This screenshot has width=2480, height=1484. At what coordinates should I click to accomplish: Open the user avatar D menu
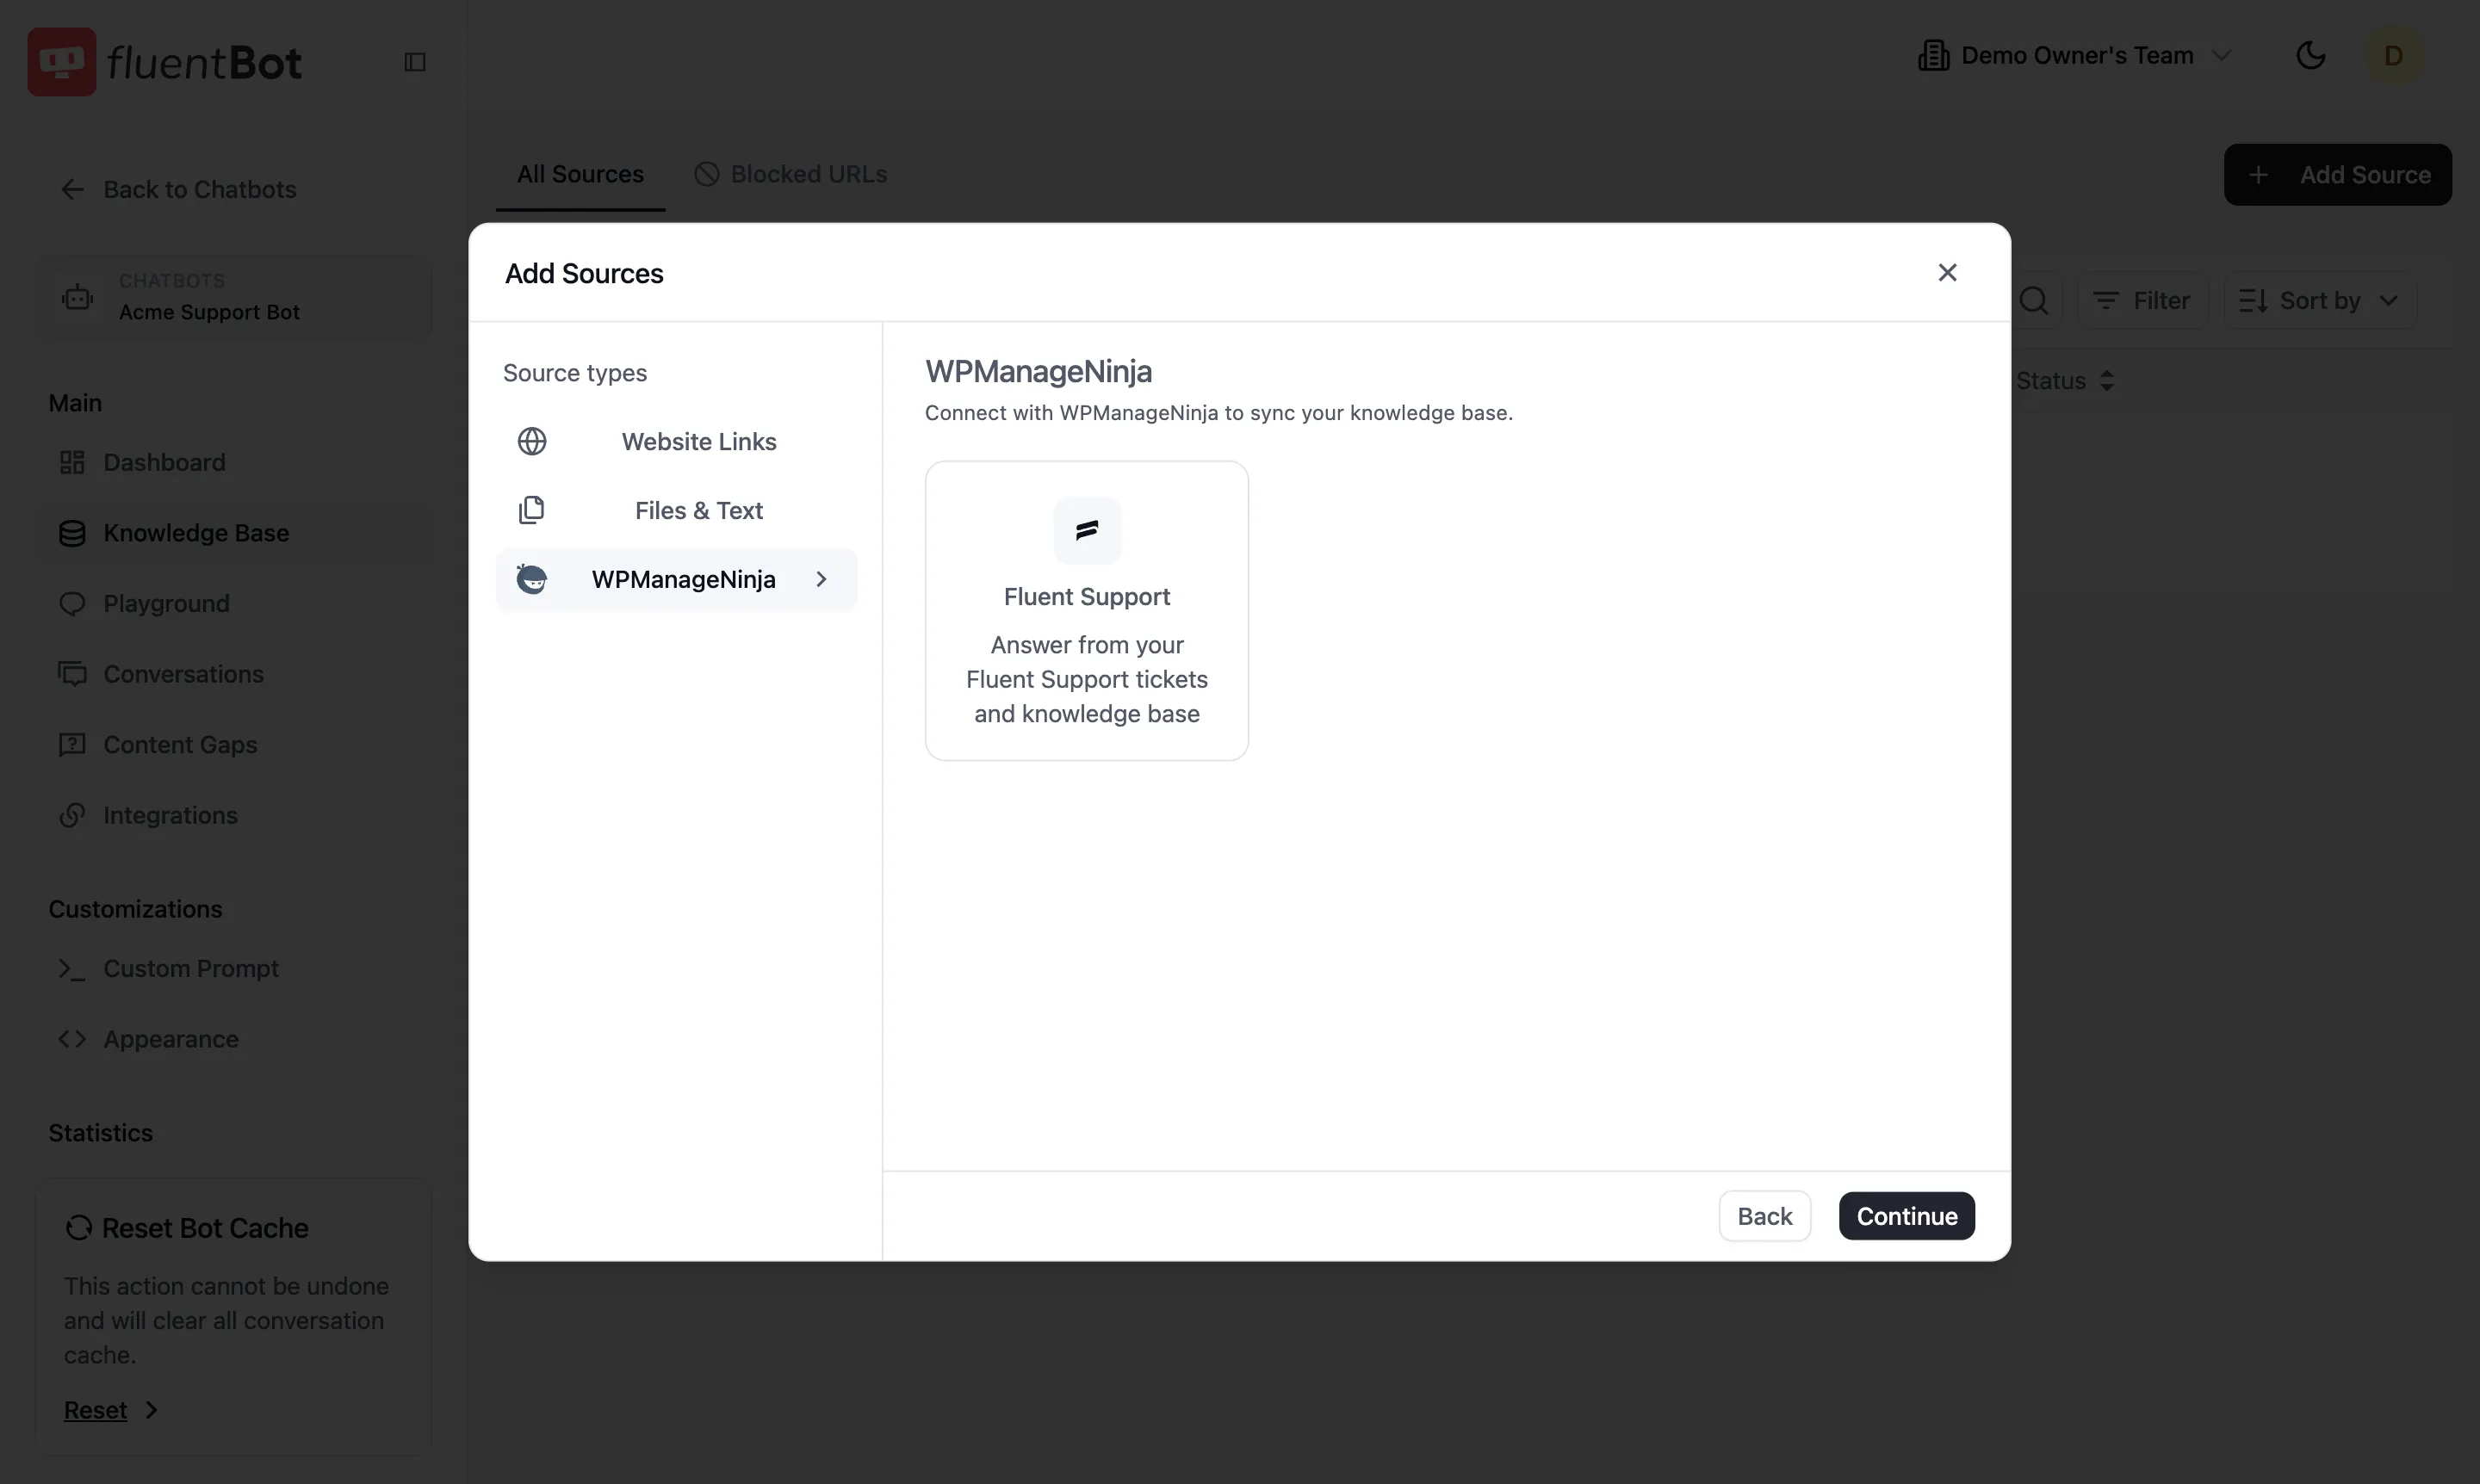2394,55
